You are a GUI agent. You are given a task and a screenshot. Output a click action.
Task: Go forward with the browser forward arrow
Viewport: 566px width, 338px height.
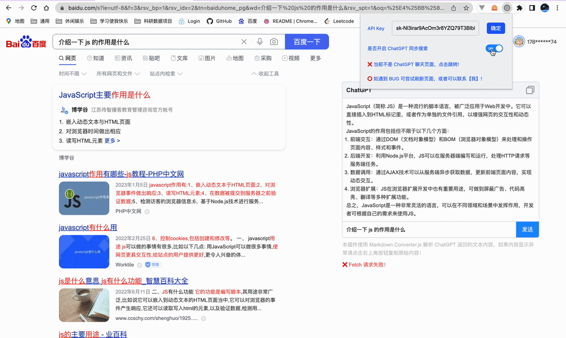(x=22, y=7)
